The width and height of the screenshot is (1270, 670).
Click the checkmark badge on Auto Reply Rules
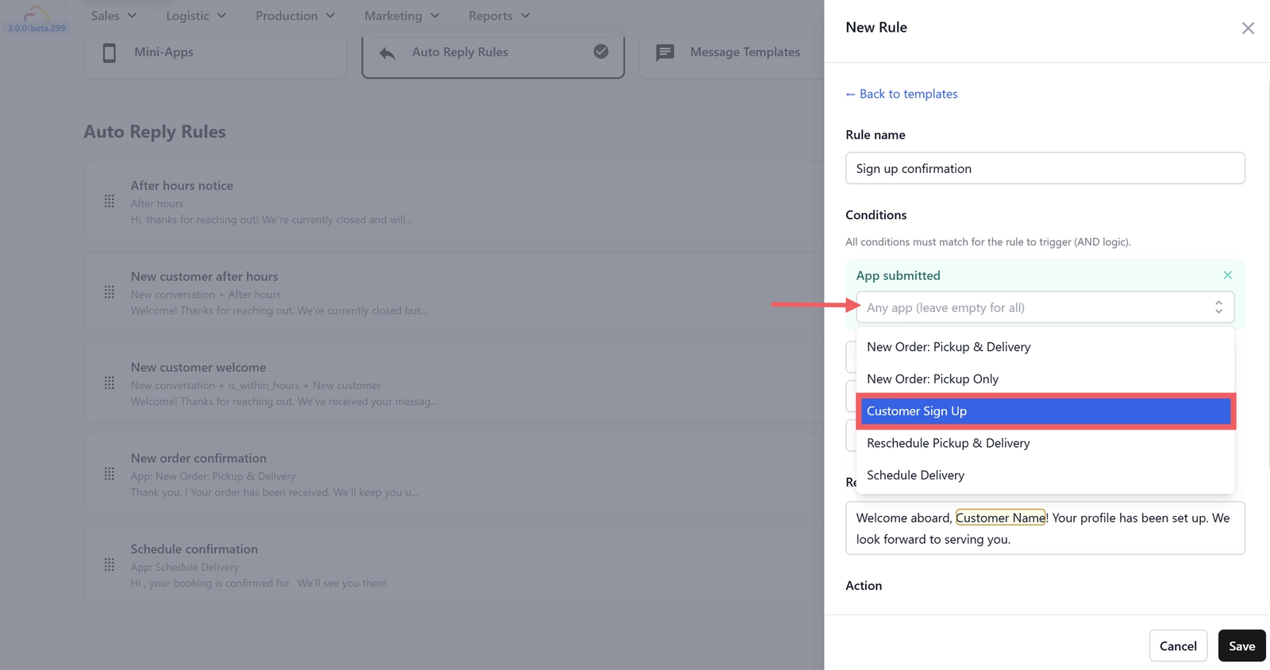pyautogui.click(x=601, y=52)
